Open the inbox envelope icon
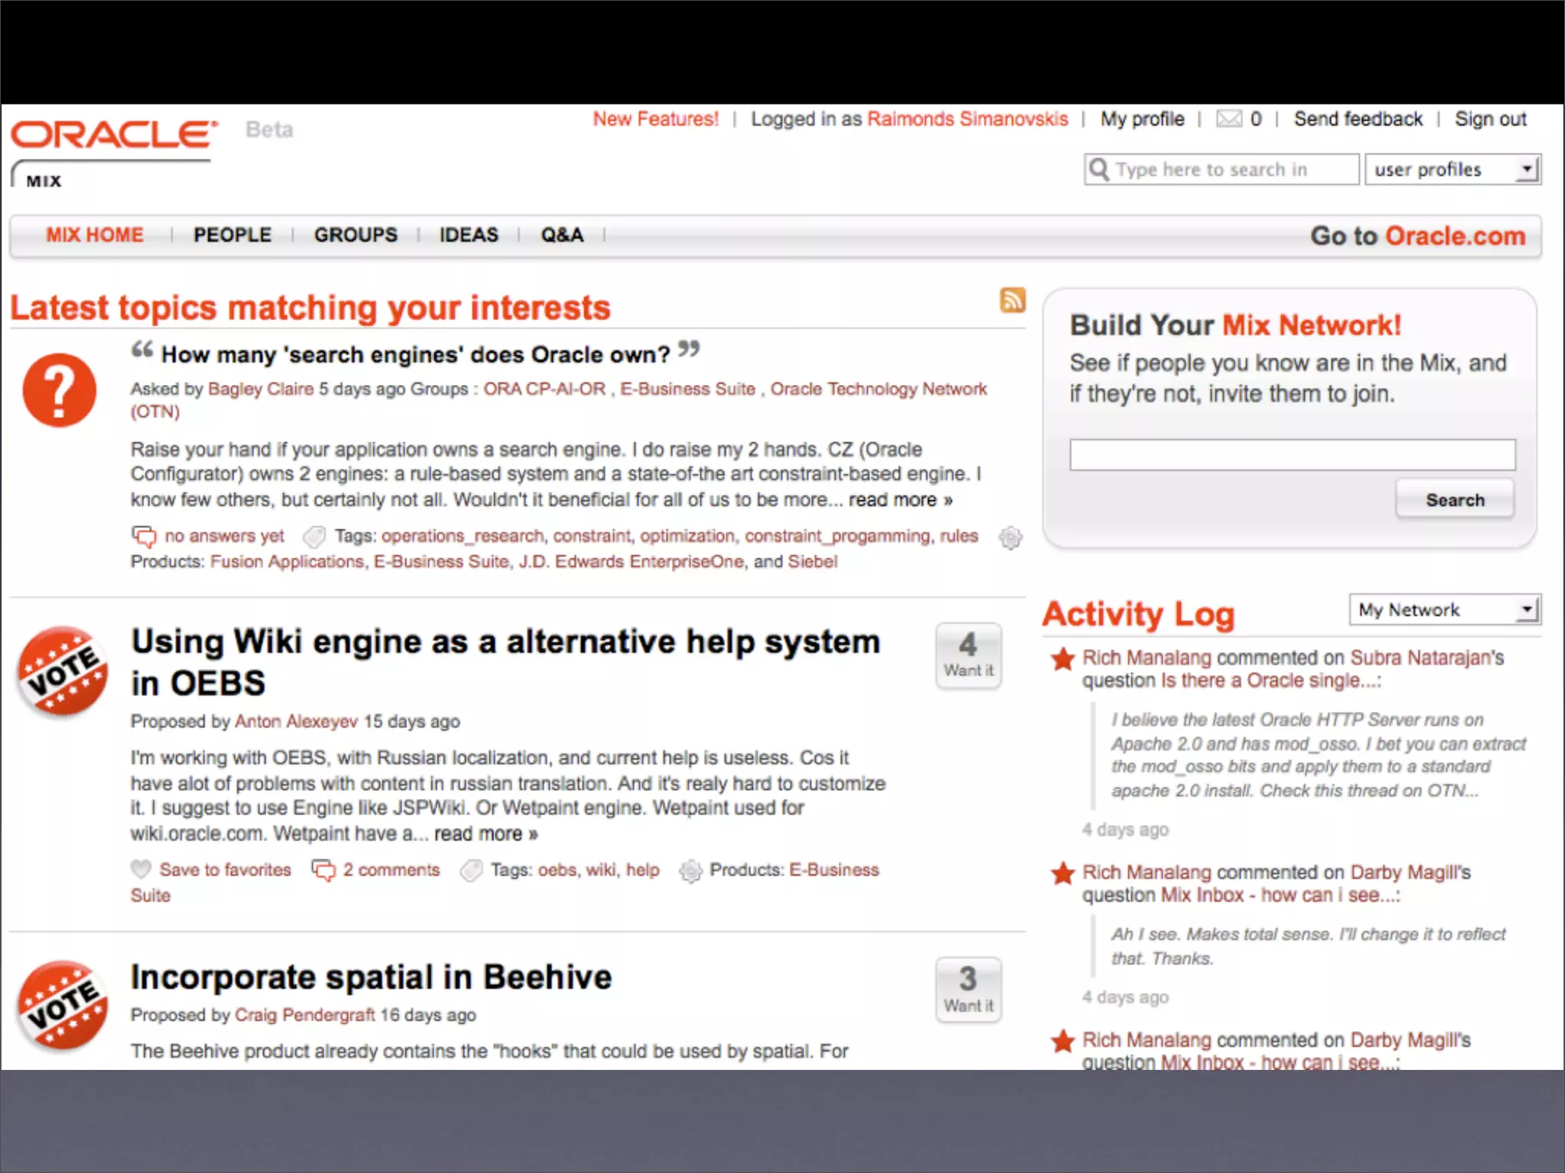The image size is (1565, 1173). 1229,119
